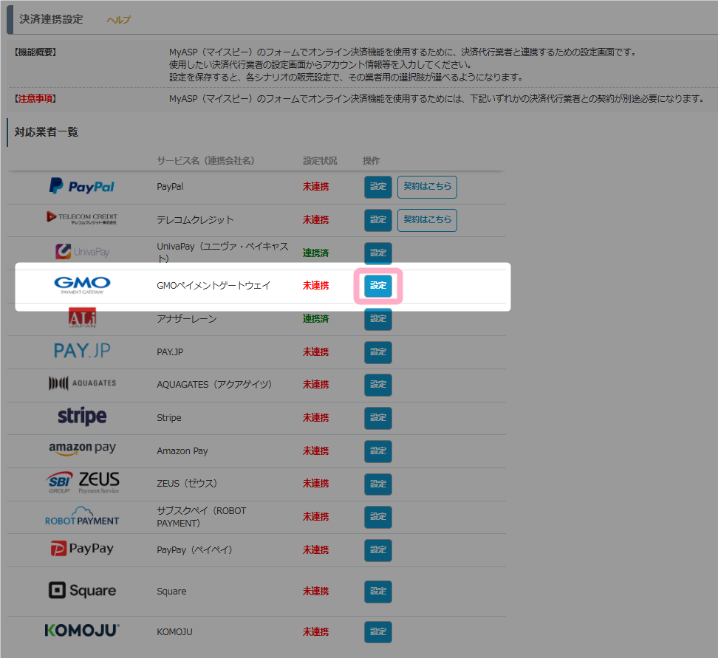
Task: Click the Stripe logo
Action: point(82,417)
